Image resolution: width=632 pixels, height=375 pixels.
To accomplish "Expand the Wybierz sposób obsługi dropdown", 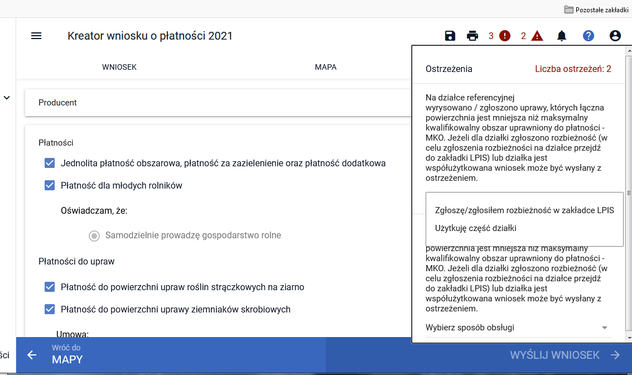I will tap(517, 328).
